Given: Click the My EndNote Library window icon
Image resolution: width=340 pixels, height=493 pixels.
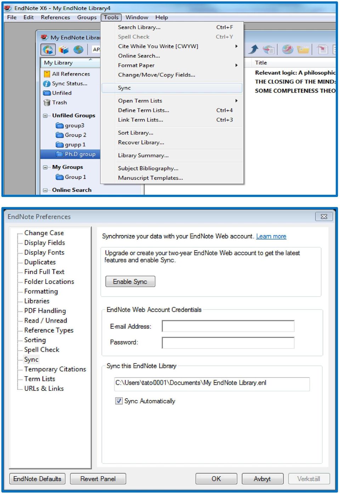Looking at the screenshot, I should tap(44, 37).
